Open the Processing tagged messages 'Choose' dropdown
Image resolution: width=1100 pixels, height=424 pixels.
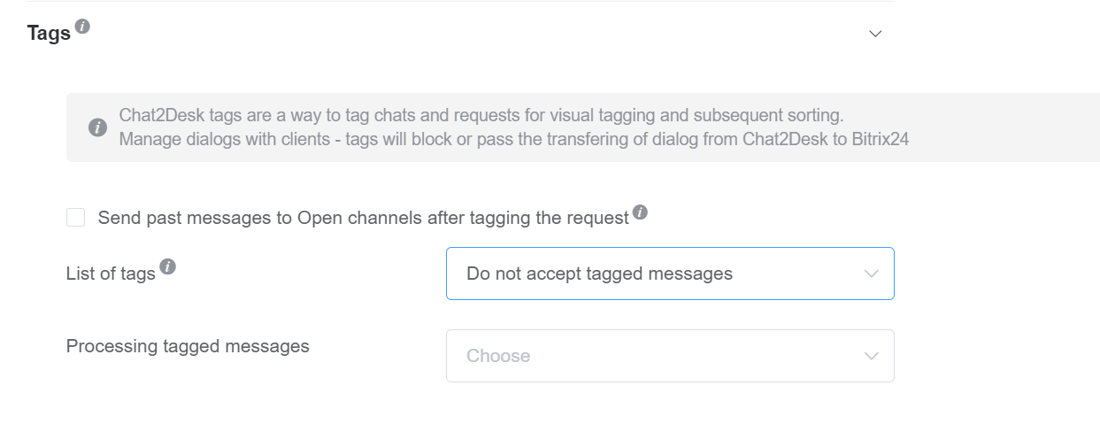coord(669,356)
